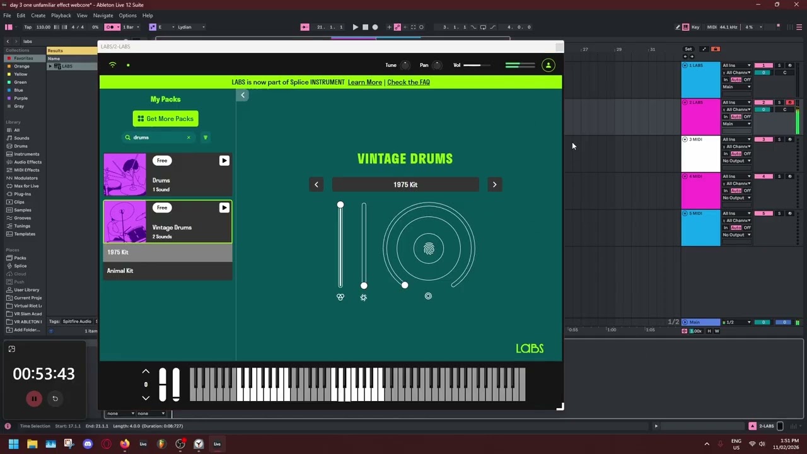Image resolution: width=807 pixels, height=454 pixels.
Task: Open the Lydian scale dropdown
Action: click(191, 27)
